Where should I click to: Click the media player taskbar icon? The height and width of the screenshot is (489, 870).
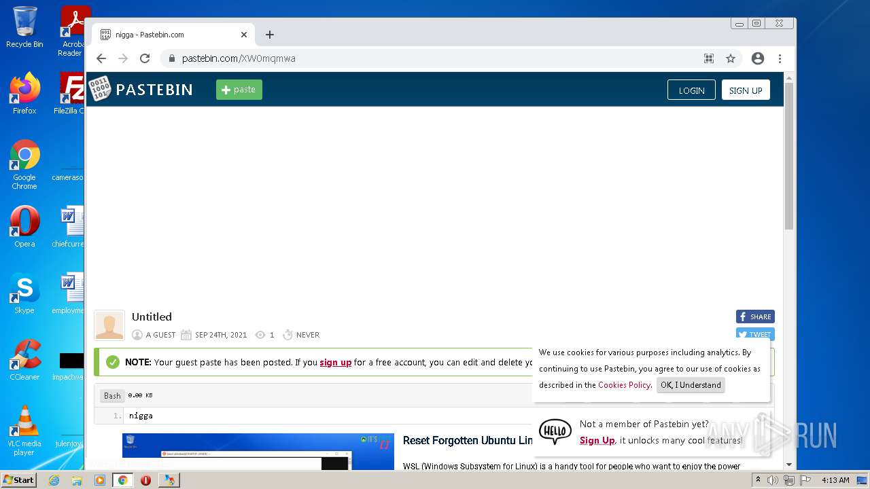point(100,480)
